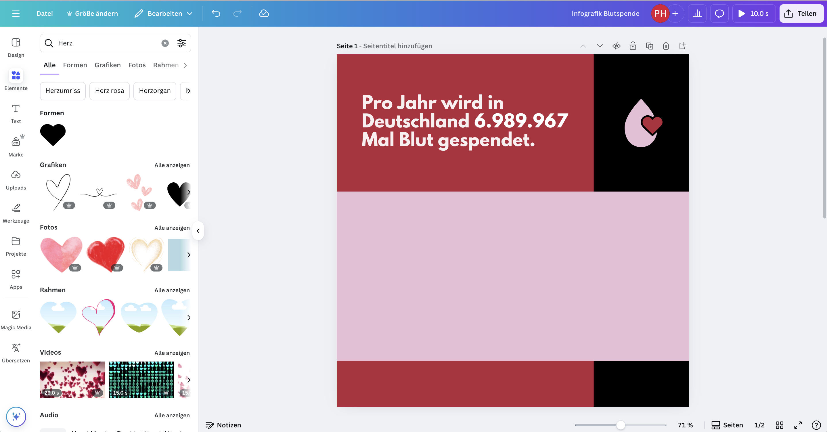The image size is (827, 432).
Task: Click Seitentitel hinzufügen field
Action: tap(397, 46)
